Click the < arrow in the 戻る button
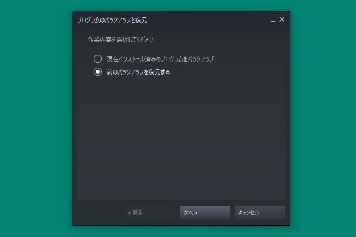Screen dimensions: 356x237 130,213
